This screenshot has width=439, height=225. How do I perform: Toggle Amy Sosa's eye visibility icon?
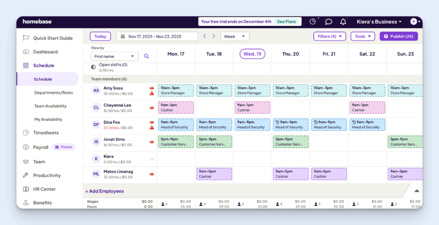(152, 88)
